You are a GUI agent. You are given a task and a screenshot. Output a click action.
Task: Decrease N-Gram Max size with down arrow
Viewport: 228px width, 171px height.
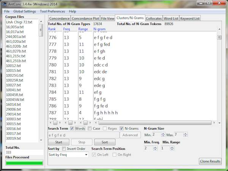(x=185, y=136)
